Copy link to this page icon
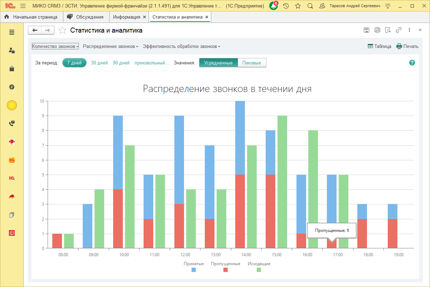The height and width of the screenshot is (287, 430). (x=398, y=30)
